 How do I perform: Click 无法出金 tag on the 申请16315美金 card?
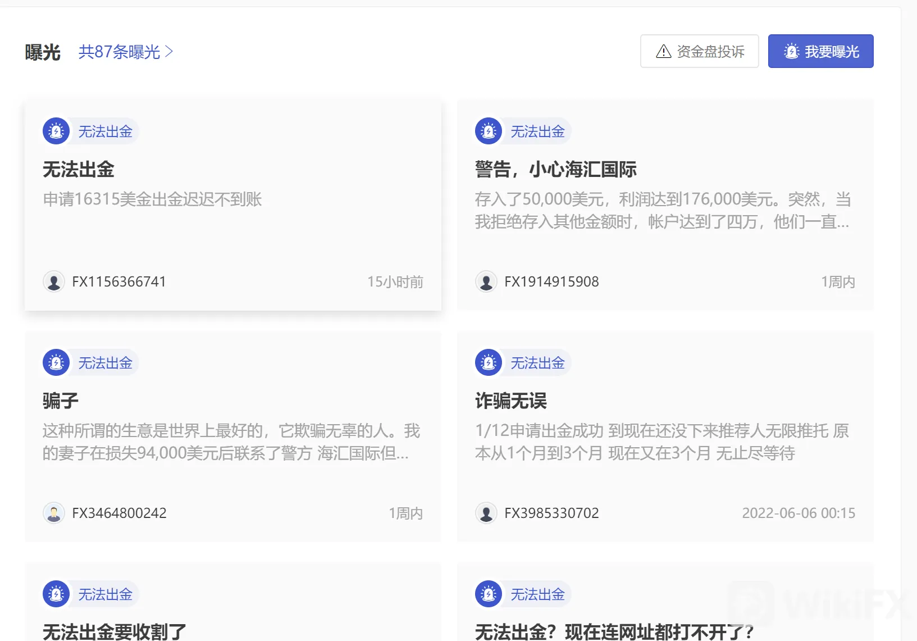pyautogui.click(x=105, y=131)
